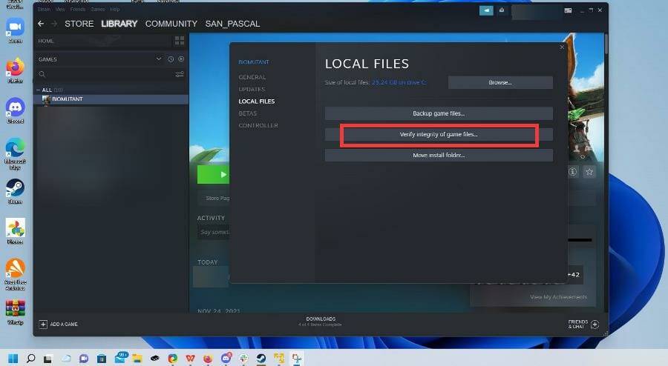Browse the local game files
The width and height of the screenshot is (668, 366).
coord(500,82)
